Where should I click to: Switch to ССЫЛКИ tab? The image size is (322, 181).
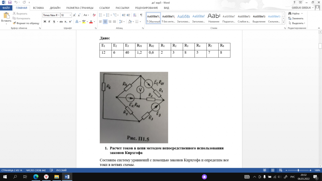point(104,8)
